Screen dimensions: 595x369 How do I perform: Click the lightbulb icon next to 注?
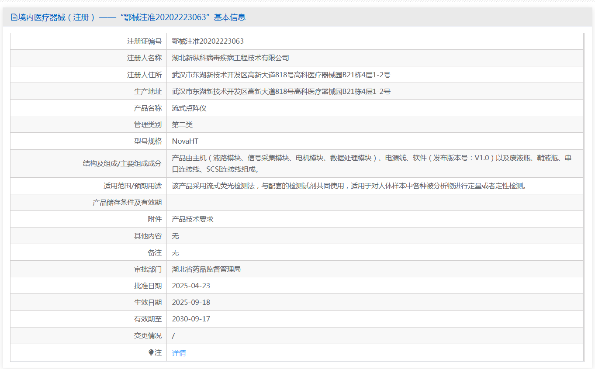(151, 352)
